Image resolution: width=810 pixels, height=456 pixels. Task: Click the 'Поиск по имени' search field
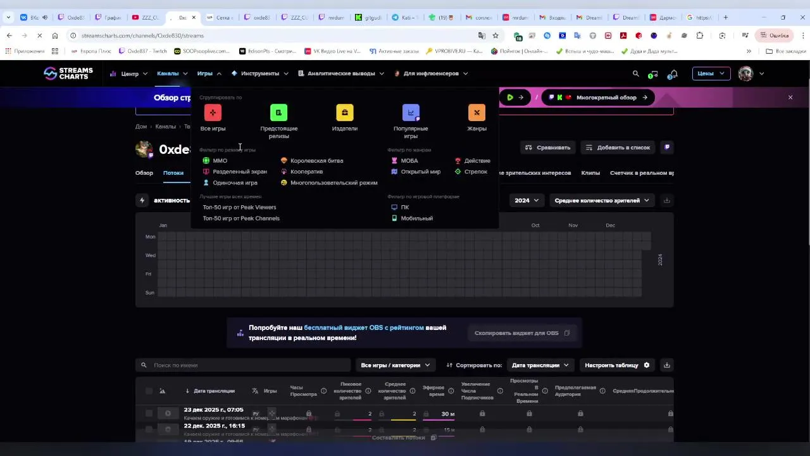tap(243, 365)
